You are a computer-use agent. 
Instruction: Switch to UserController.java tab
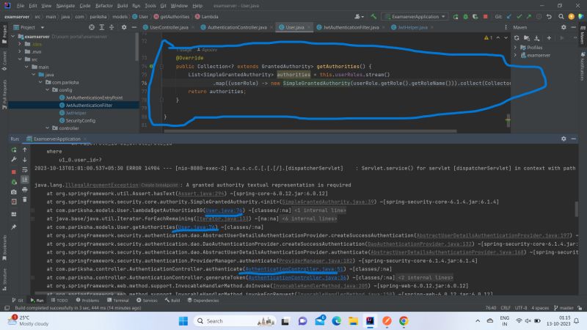tap(169, 27)
